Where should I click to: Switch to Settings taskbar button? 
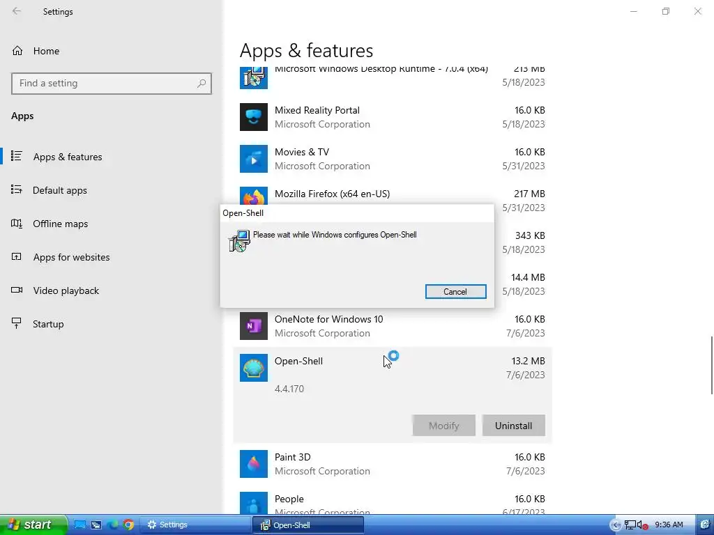point(195,525)
